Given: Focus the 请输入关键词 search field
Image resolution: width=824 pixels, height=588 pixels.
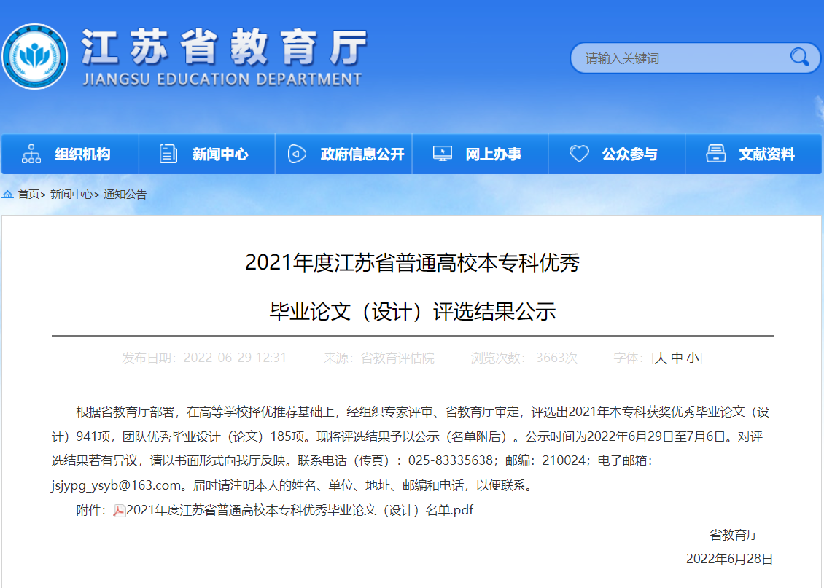Looking at the screenshot, I should tap(678, 58).
